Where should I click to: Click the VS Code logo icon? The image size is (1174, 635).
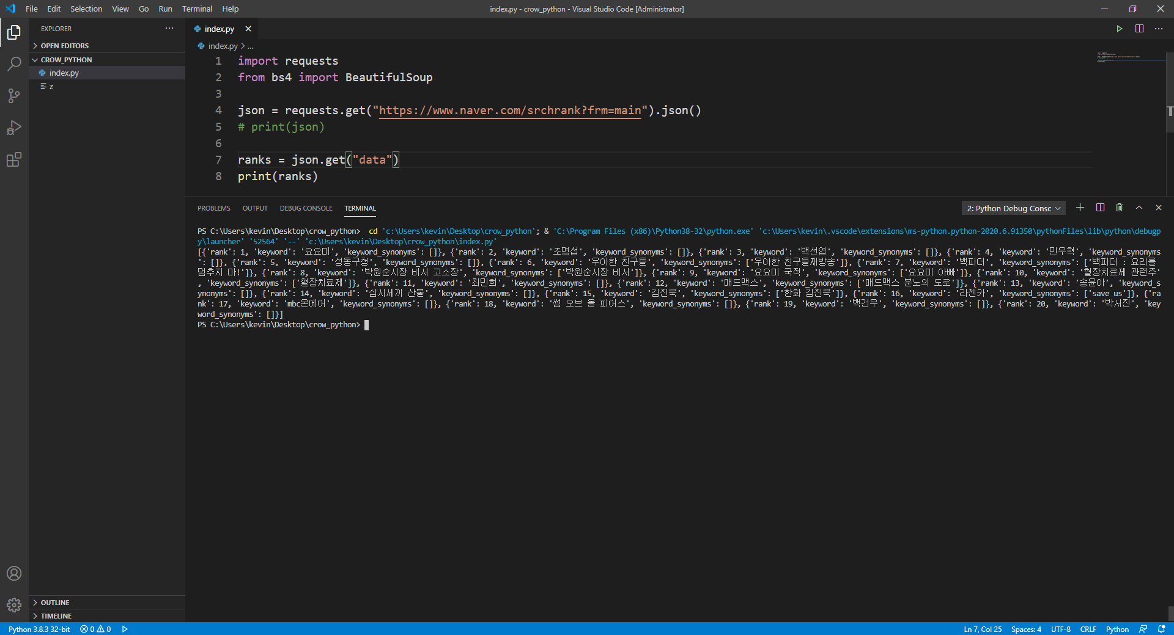[10, 9]
